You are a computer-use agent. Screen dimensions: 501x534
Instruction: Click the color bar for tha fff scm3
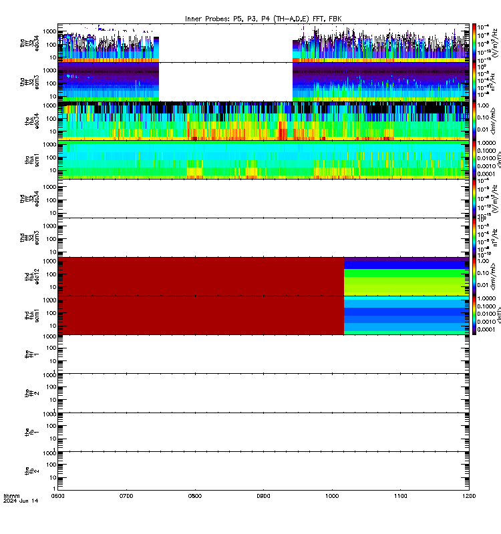pos(474,82)
